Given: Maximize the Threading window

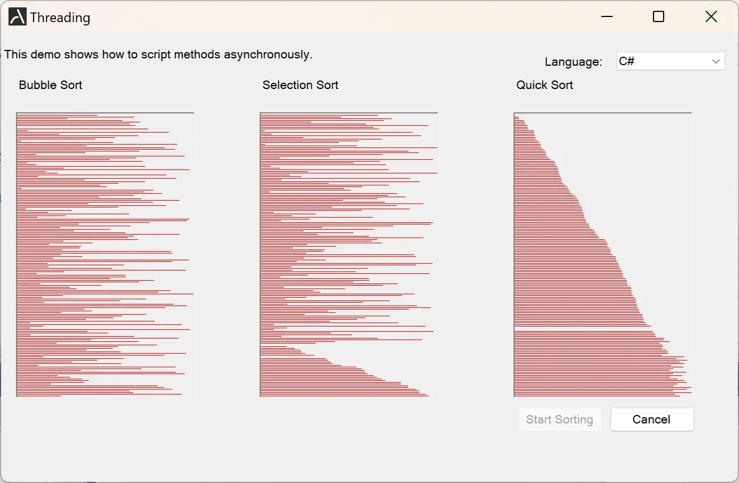Looking at the screenshot, I should coord(658,16).
